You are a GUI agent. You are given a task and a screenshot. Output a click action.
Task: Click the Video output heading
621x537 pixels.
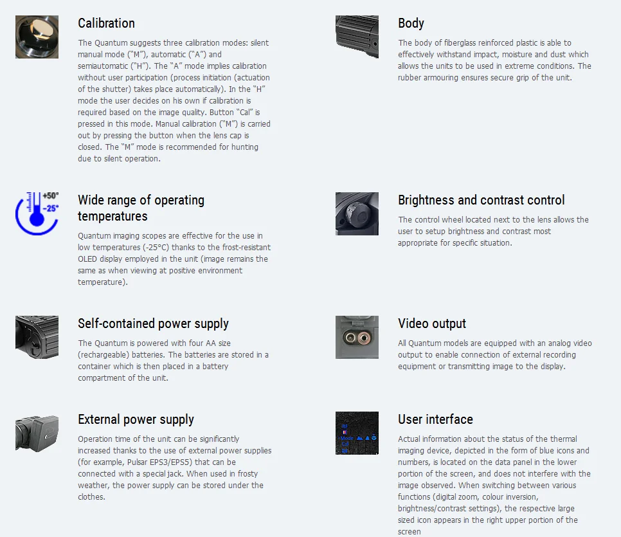pyautogui.click(x=432, y=323)
